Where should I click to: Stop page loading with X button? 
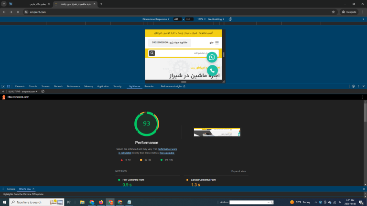tap(18, 12)
